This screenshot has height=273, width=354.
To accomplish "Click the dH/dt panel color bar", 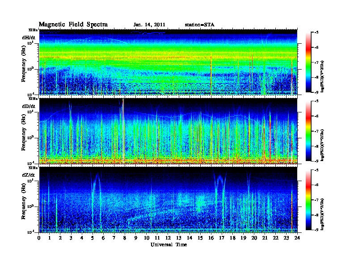I will (308, 62).
